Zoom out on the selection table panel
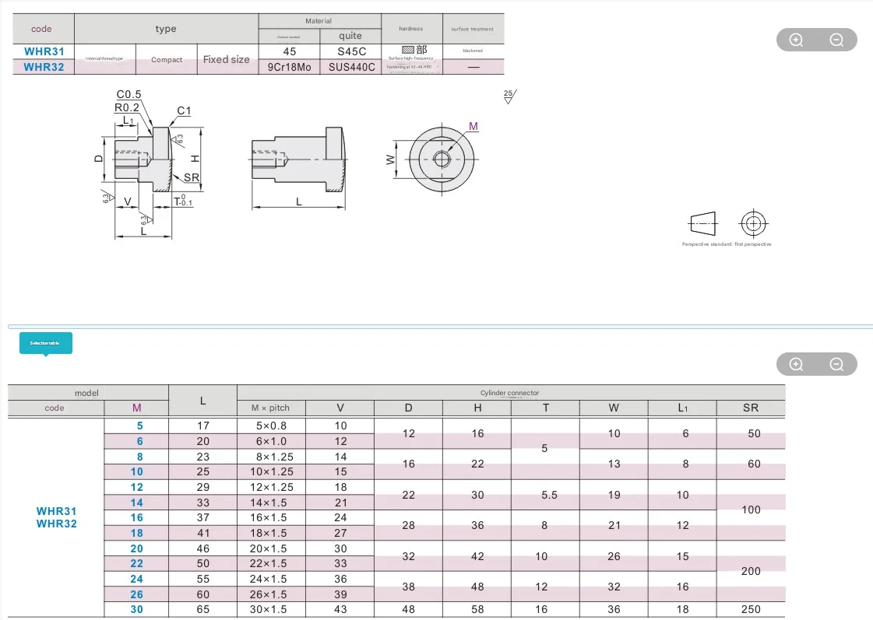Image resolution: width=873 pixels, height=620 pixels. (x=836, y=364)
